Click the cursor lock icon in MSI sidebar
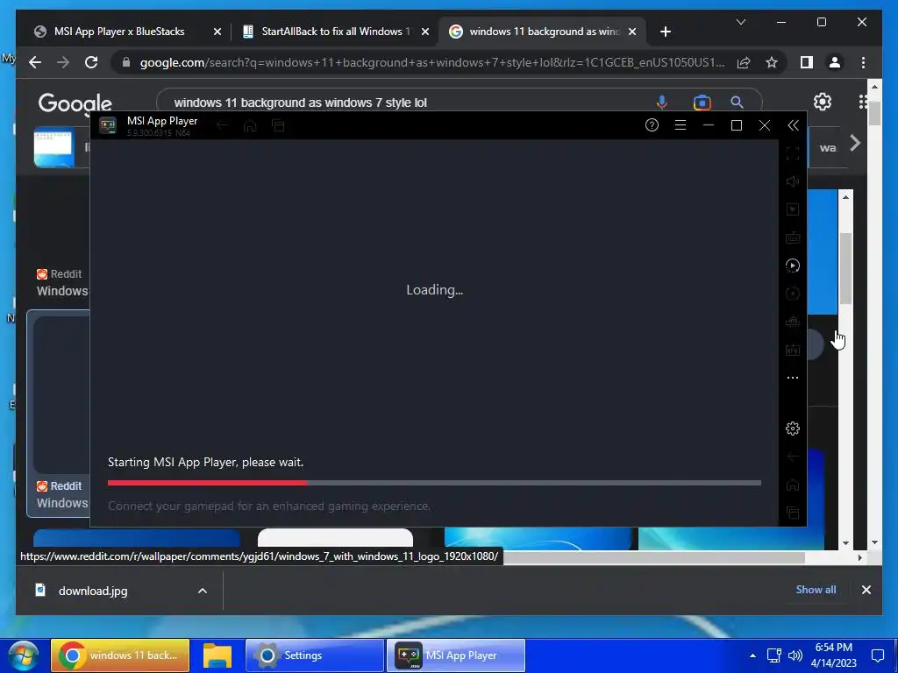Viewport: 898px width, 673px height. pyautogui.click(x=793, y=209)
